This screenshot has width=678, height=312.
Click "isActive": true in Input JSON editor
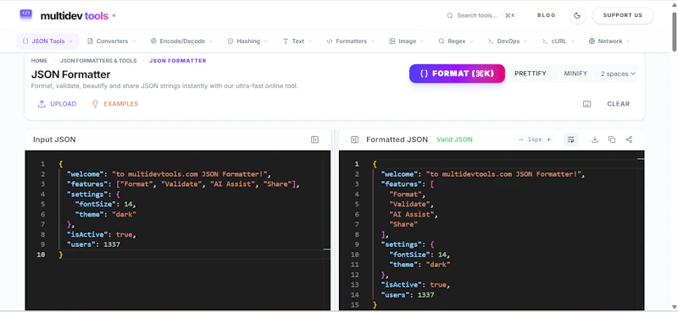102,235
